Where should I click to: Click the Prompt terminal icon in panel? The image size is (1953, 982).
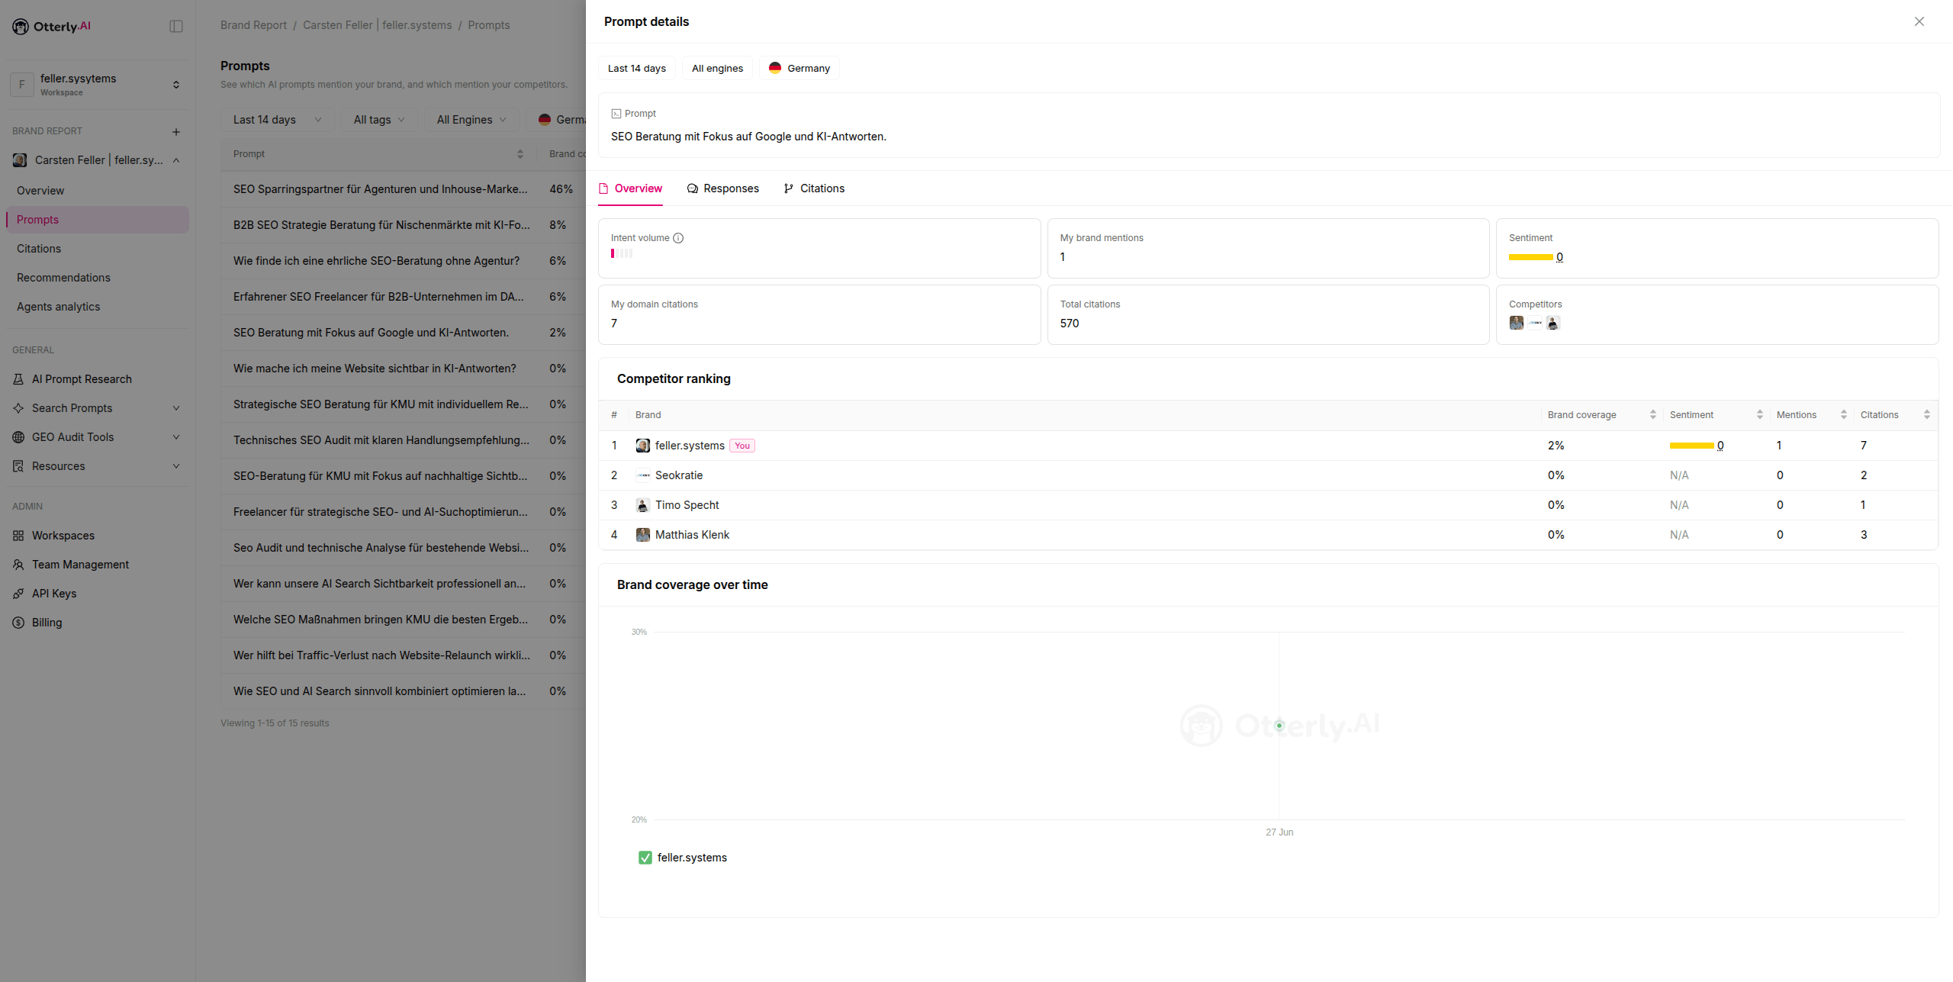click(x=616, y=114)
